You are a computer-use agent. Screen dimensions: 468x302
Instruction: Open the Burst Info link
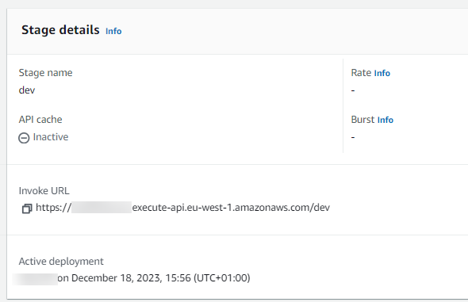(386, 120)
